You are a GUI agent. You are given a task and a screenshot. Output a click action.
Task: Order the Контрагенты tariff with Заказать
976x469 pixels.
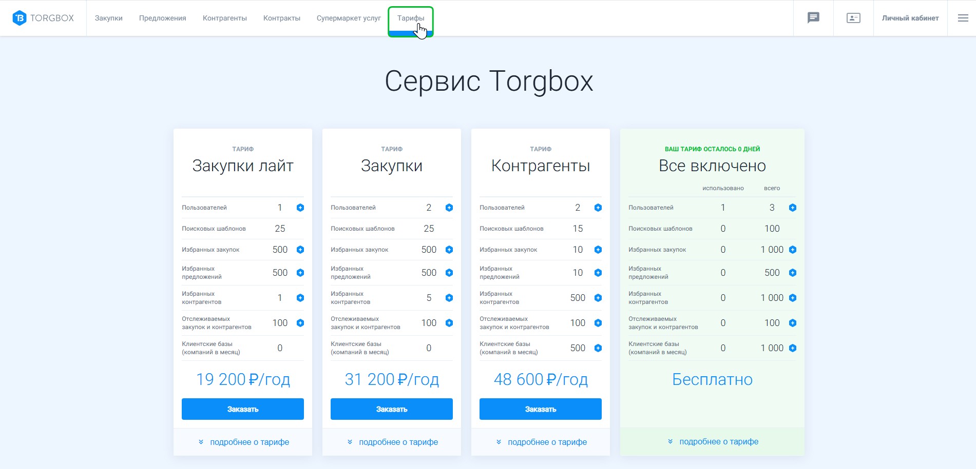click(541, 409)
